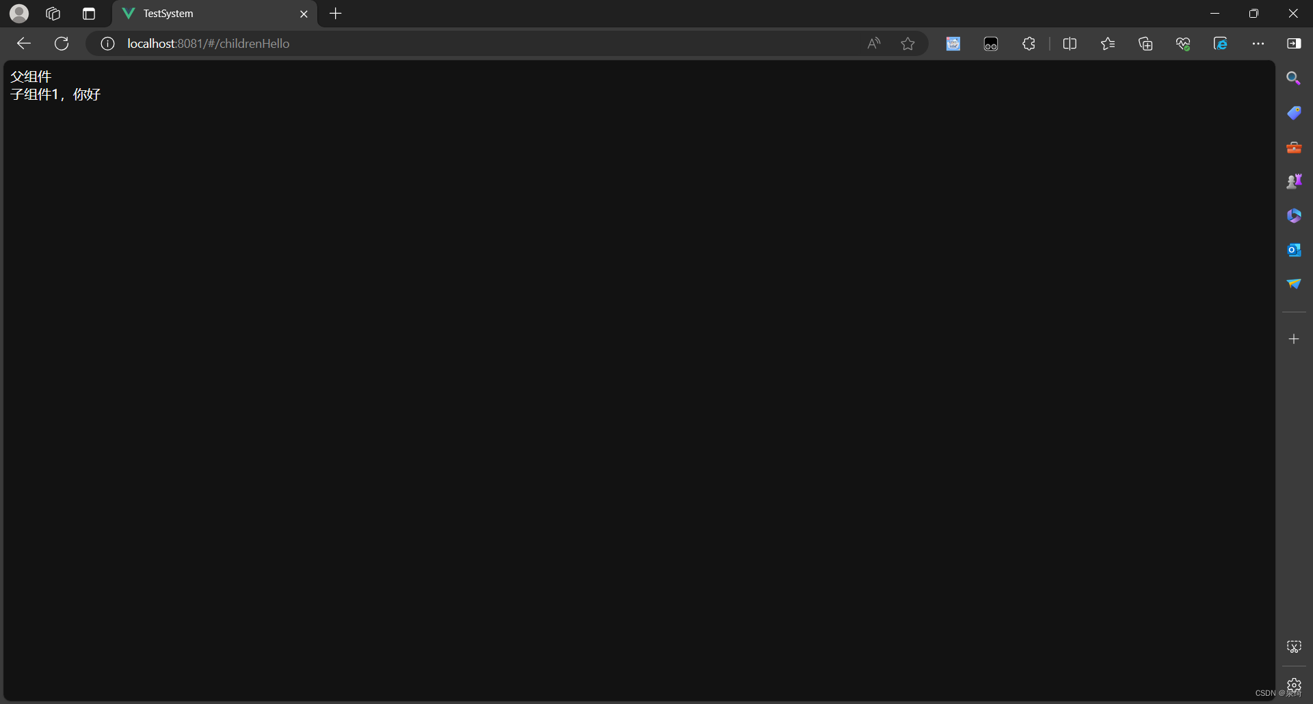Open Collections panel
The image size is (1313, 704).
1145,44
